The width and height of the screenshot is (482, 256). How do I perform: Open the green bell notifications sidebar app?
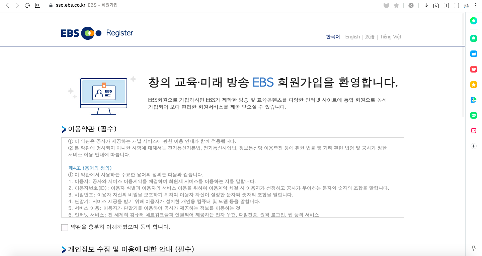coord(474,38)
